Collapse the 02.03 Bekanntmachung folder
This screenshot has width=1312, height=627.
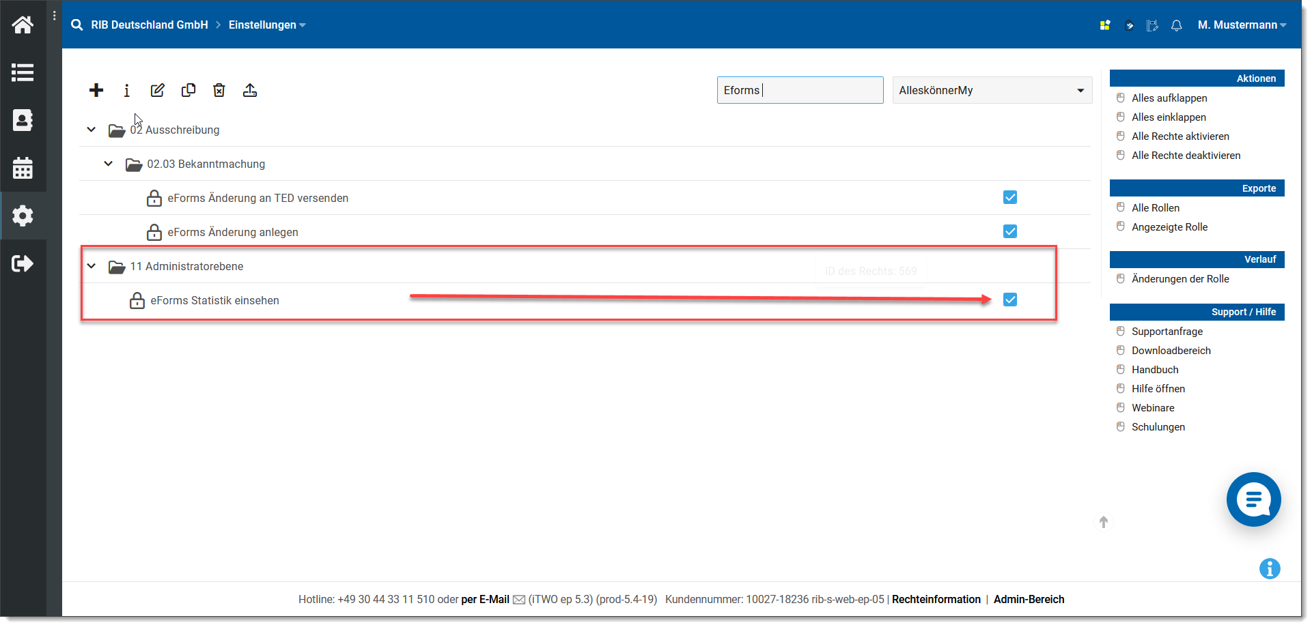point(108,164)
